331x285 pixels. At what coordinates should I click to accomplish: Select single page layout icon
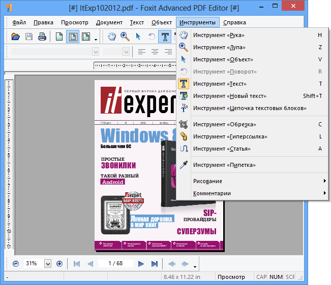59,37
